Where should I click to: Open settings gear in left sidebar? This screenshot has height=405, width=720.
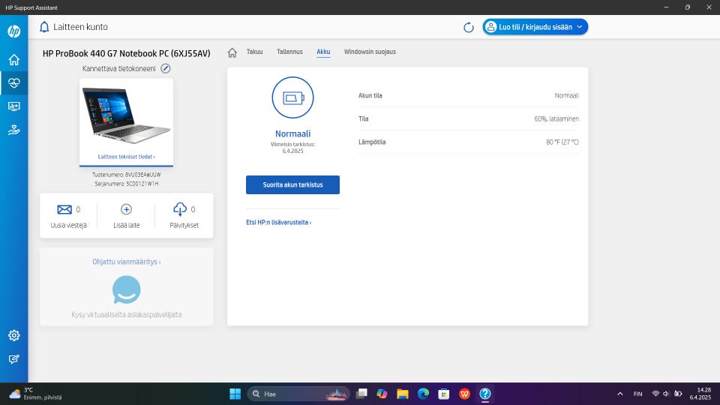tap(13, 335)
